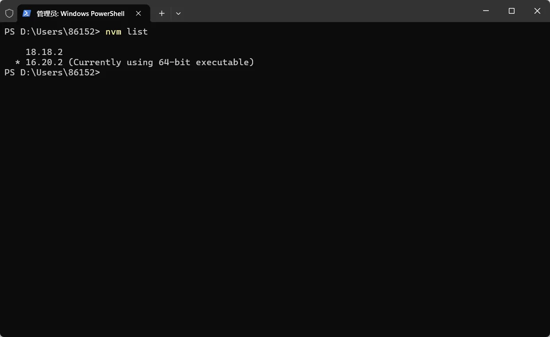Minimize the terminal window

pyautogui.click(x=486, y=11)
